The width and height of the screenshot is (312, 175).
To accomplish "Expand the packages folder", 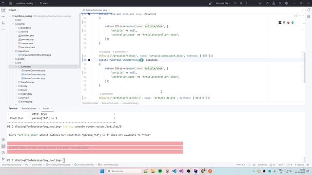I will [x=16, y=28].
